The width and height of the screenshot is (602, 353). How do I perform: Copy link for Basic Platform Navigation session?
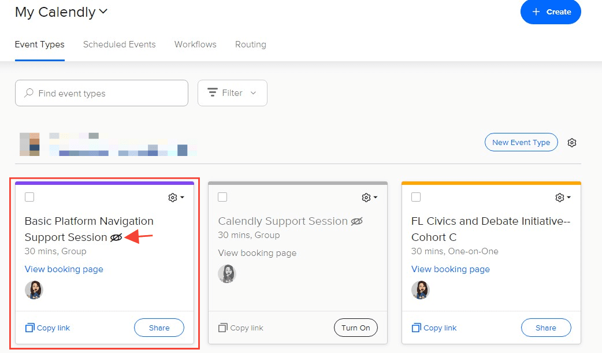click(x=47, y=328)
